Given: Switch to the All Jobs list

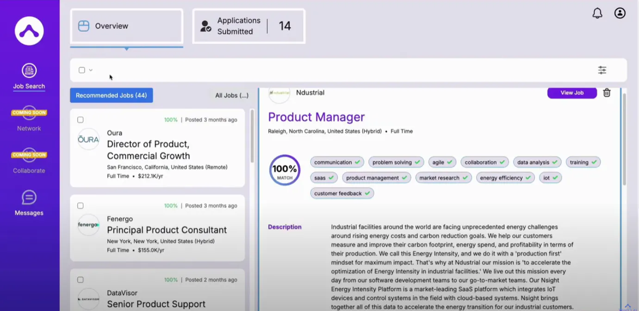Looking at the screenshot, I should pyautogui.click(x=232, y=95).
